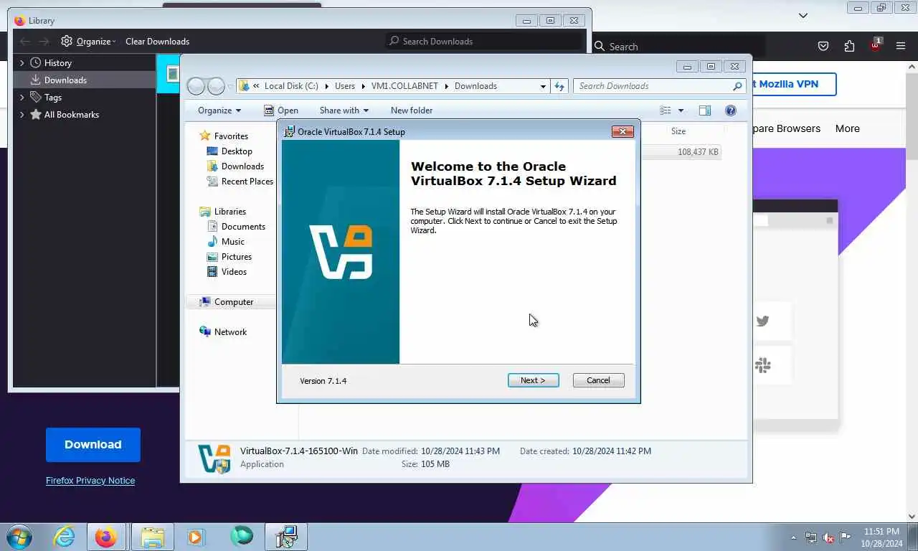Click Firefox Search bar
918x551 pixels.
point(678,46)
